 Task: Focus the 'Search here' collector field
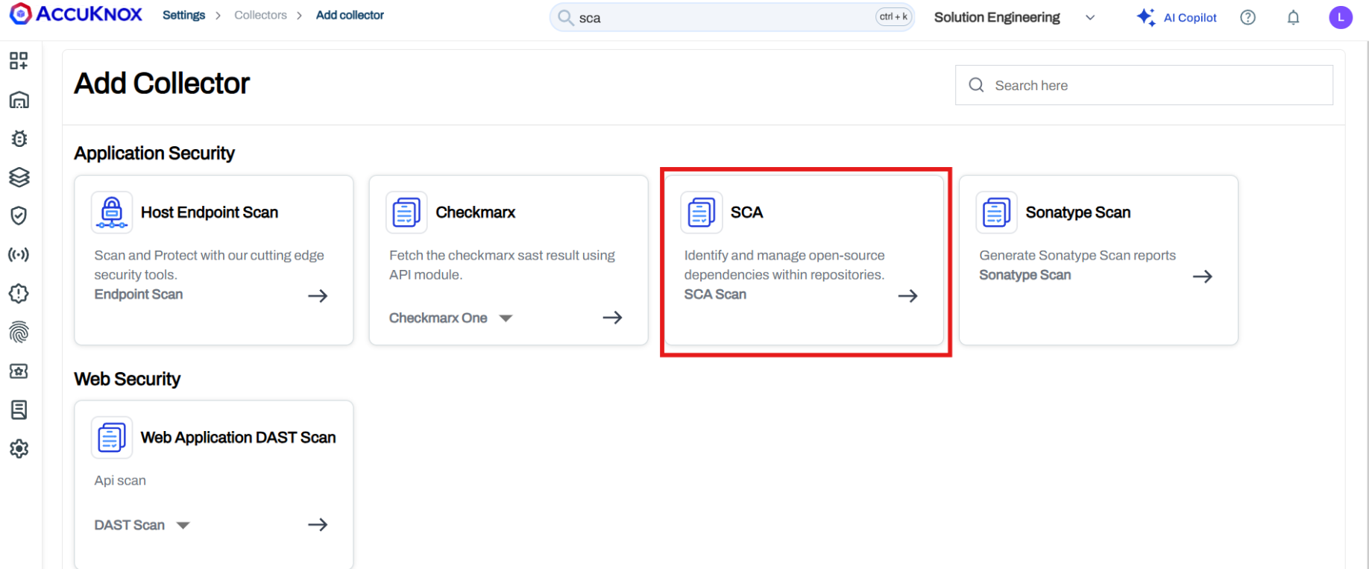pos(1144,86)
